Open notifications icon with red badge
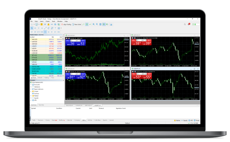Viewport: 230px width, 142px height. tap(189, 24)
